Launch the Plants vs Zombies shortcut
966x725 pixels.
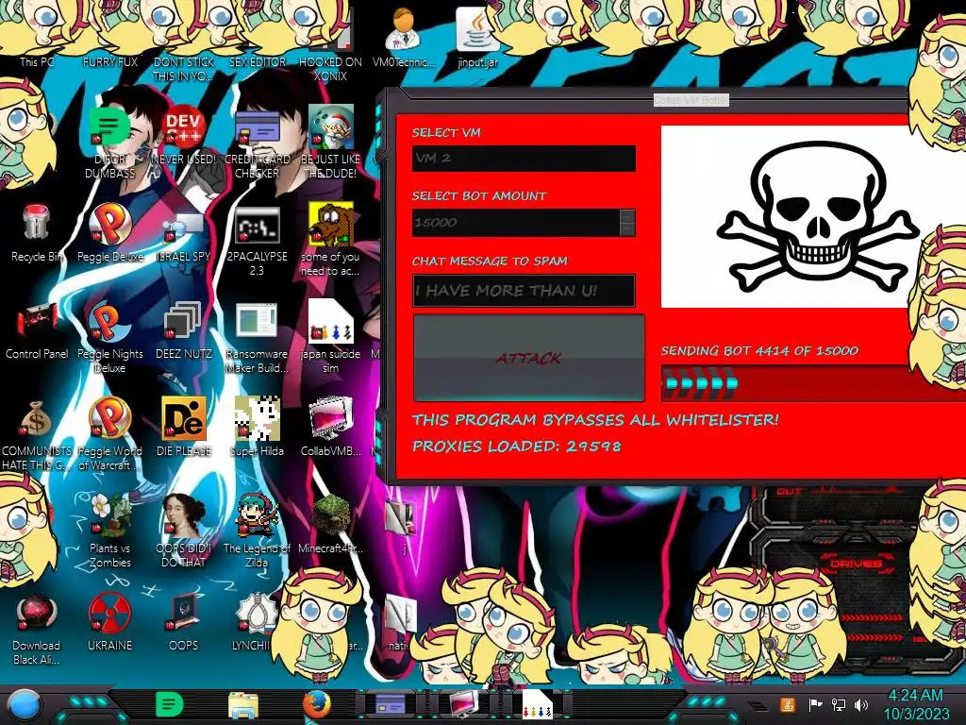(109, 531)
